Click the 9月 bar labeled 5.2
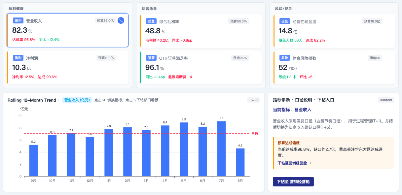This screenshot has height=195, width=402. pos(33,161)
